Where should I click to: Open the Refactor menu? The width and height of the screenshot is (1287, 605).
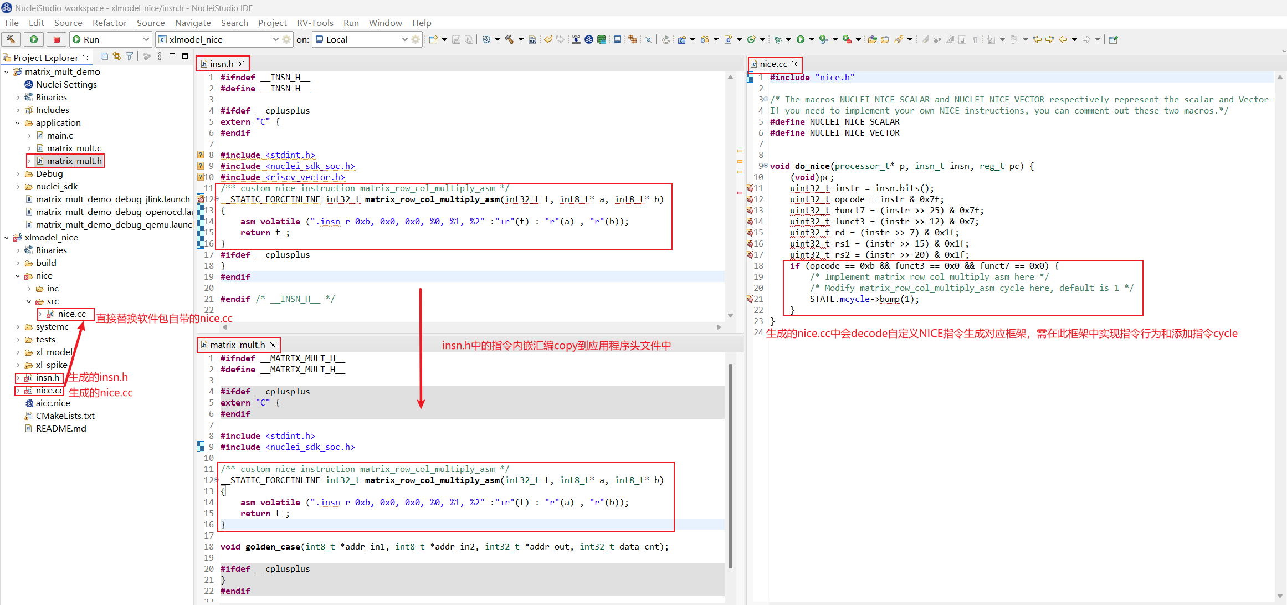[109, 23]
